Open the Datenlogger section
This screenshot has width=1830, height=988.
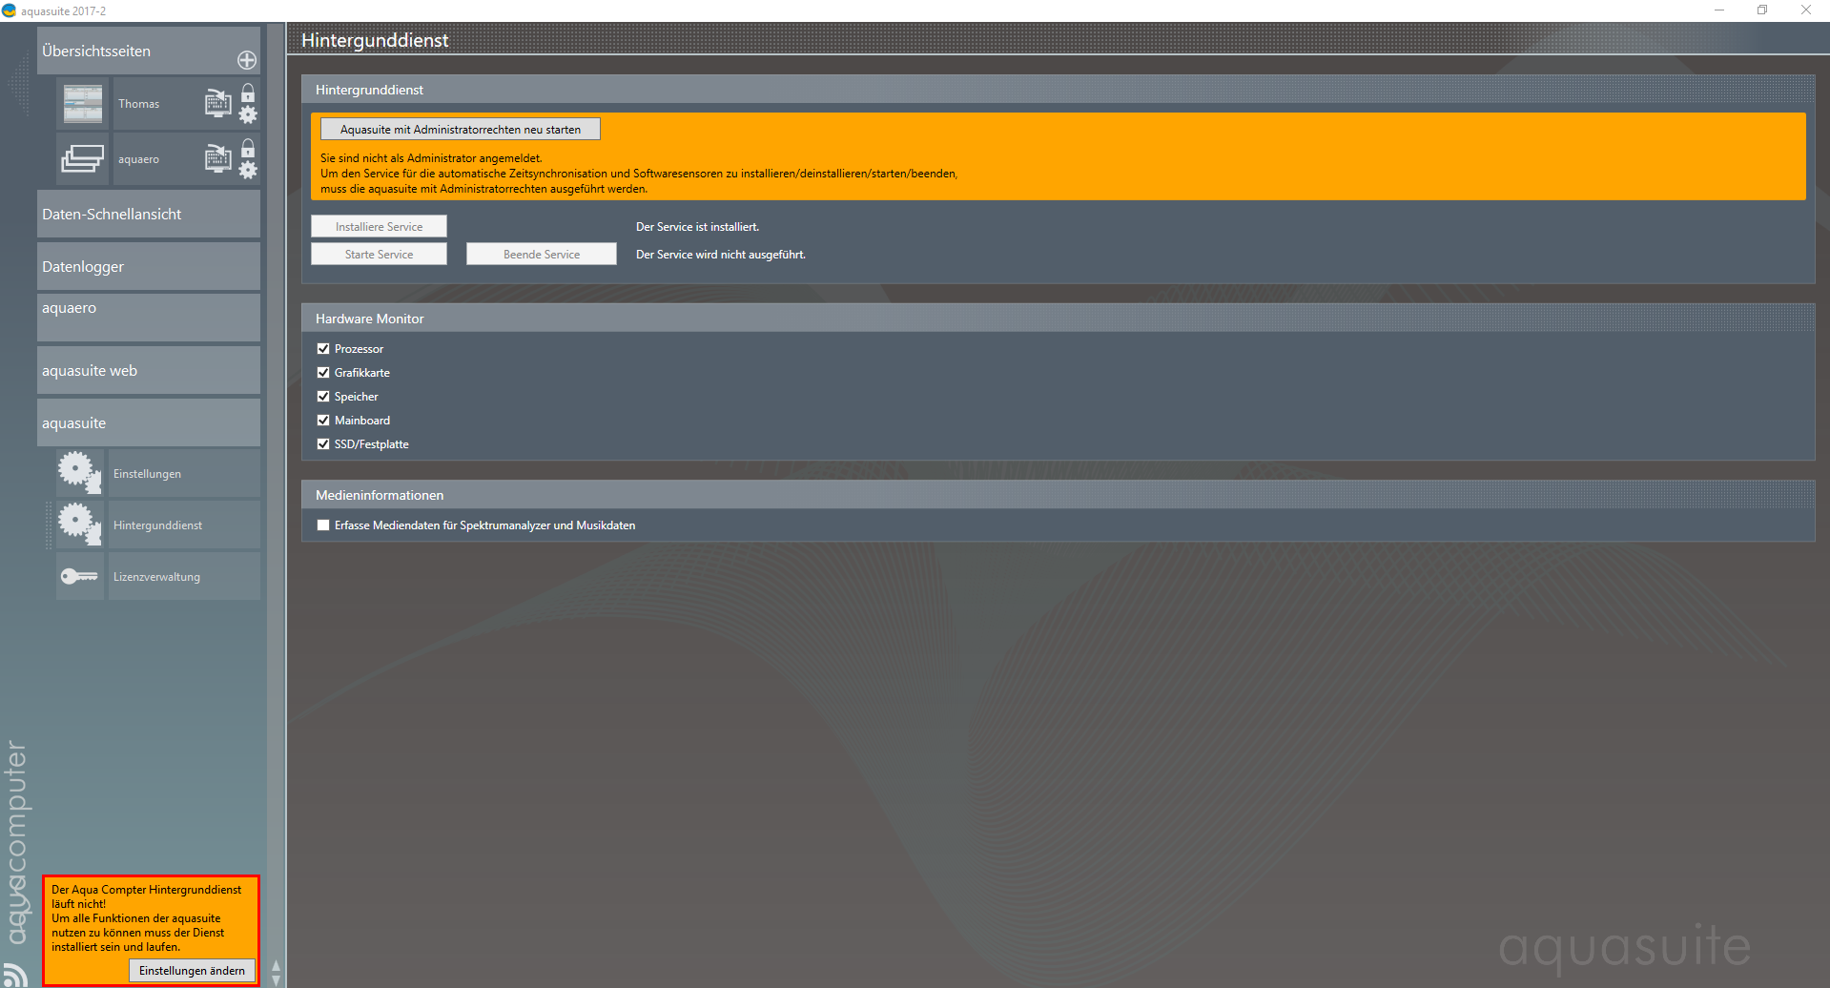pyautogui.click(x=148, y=267)
